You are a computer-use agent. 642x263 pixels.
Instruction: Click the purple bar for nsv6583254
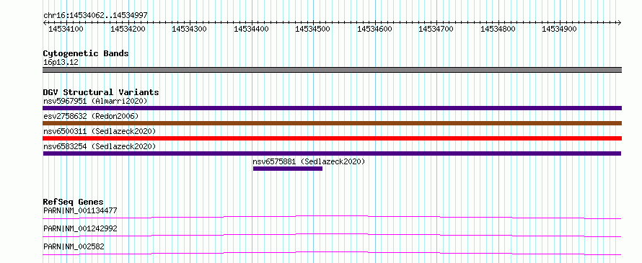point(332,153)
